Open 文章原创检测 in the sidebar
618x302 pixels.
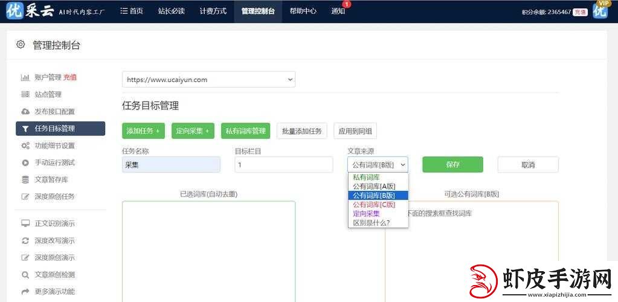point(54,275)
